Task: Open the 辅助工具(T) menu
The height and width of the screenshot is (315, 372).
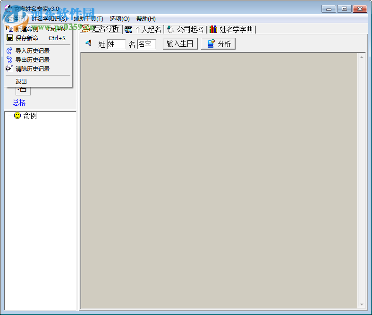Action: tap(88, 19)
